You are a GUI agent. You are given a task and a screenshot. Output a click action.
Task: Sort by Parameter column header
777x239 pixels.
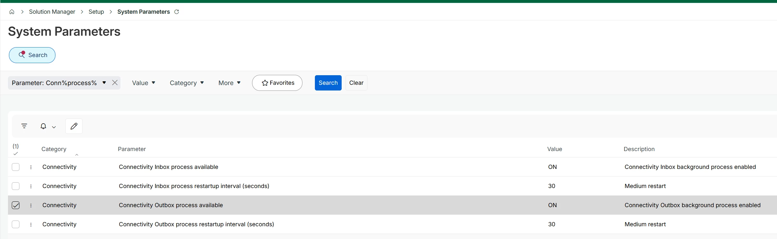point(132,149)
